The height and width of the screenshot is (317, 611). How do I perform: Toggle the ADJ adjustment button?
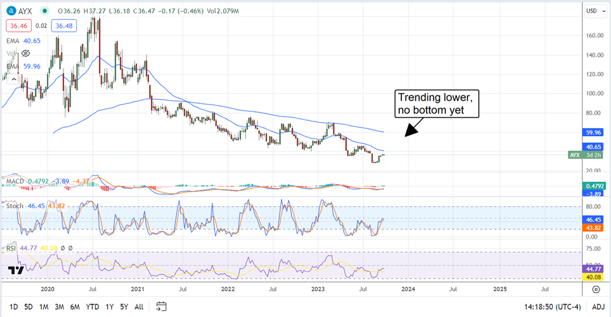pyautogui.click(x=598, y=307)
